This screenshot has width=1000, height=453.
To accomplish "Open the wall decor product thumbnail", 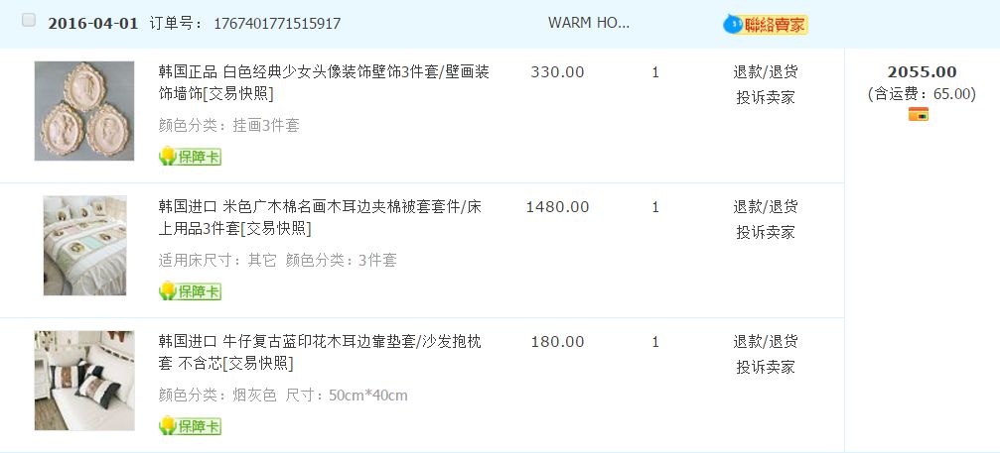I will (84, 111).
